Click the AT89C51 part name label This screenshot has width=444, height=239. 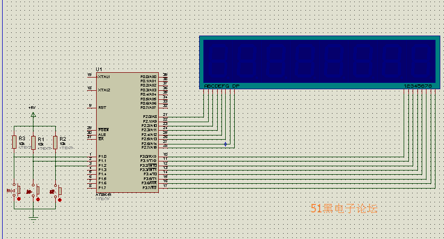104,195
